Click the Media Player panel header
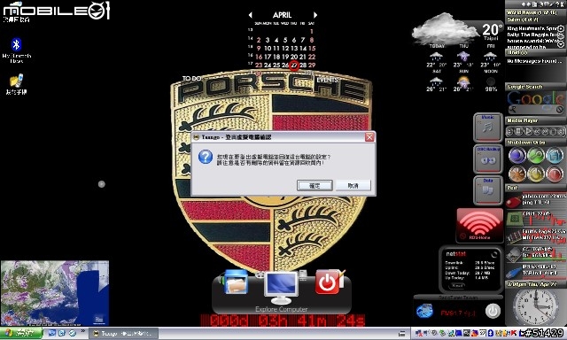Viewport: 567px width, 340px height. (x=535, y=120)
